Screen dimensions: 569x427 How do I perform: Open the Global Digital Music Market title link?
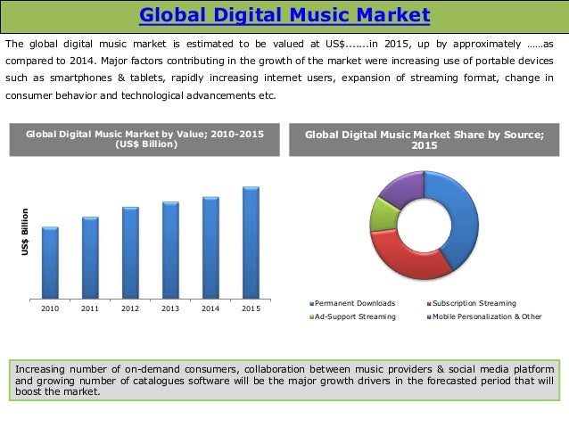pyautogui.click(x=284, y=15)
